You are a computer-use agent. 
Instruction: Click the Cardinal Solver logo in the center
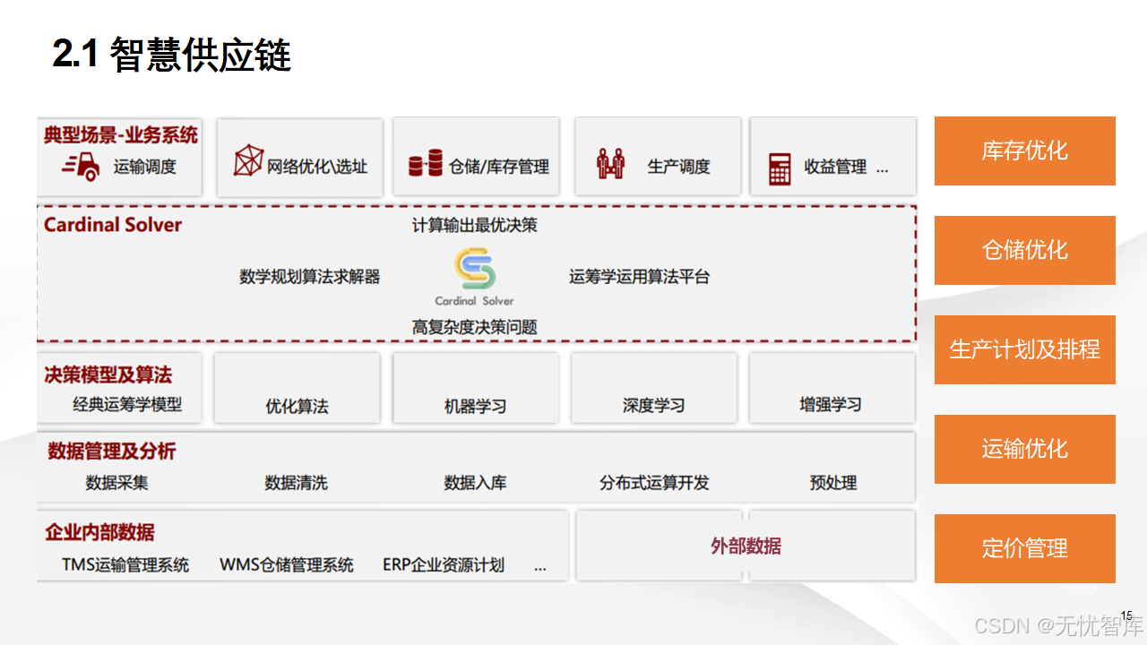point(474,269)
